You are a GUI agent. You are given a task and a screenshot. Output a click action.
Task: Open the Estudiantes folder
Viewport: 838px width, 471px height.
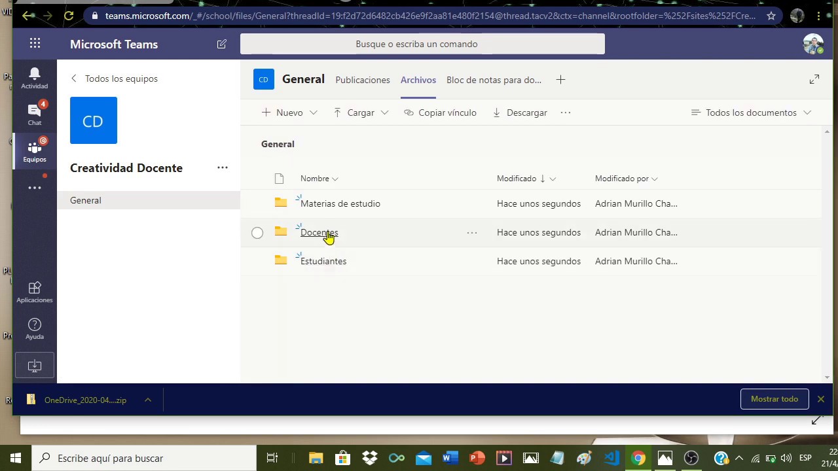[323, 261]
